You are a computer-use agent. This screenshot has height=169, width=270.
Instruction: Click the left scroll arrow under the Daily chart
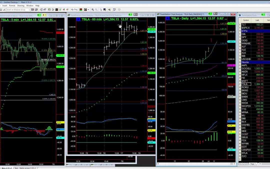point(158,164)
